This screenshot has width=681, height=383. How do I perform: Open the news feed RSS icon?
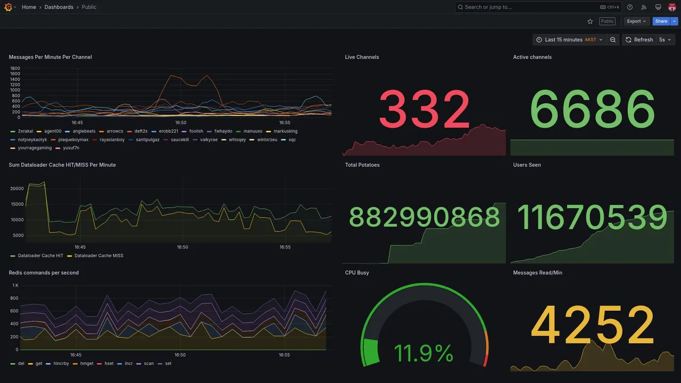pos(644,7)
